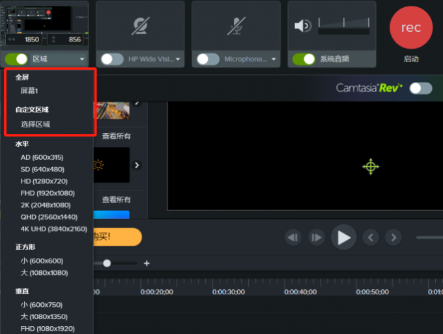Select square 大 (1080x1080) preset
This screenshot has height=334, width=443.
coord(44,272)
